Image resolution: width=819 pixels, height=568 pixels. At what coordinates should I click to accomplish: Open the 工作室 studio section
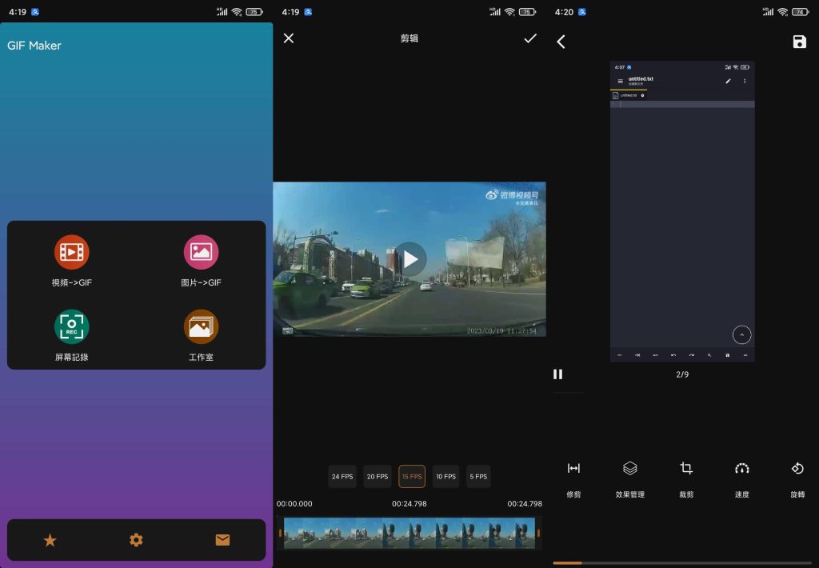click(x=200, y=332)
